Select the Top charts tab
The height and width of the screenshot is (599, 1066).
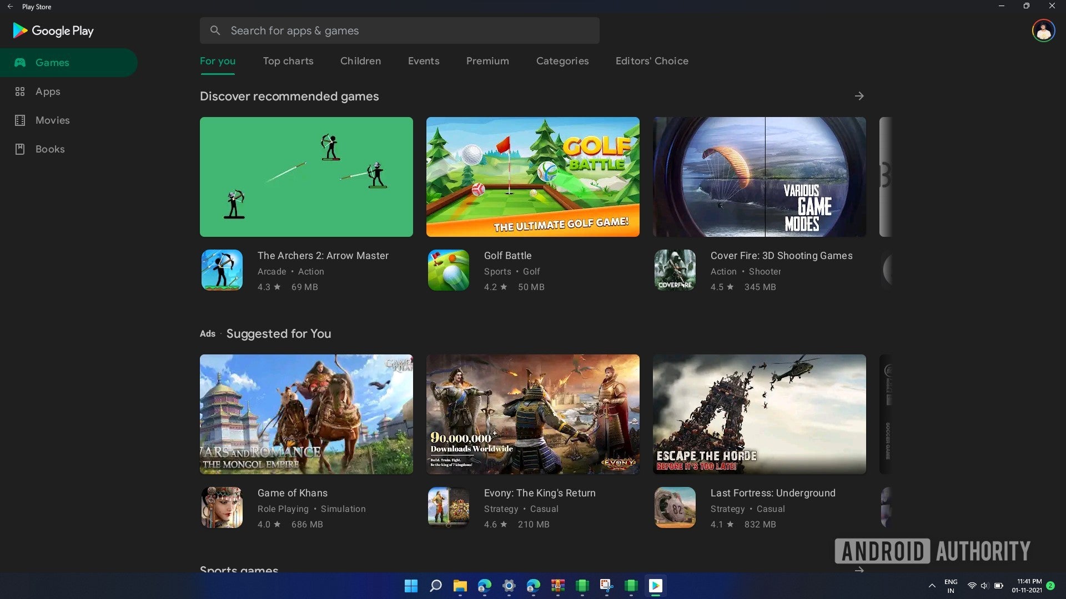pyautogui.click(x=288, y=60)
